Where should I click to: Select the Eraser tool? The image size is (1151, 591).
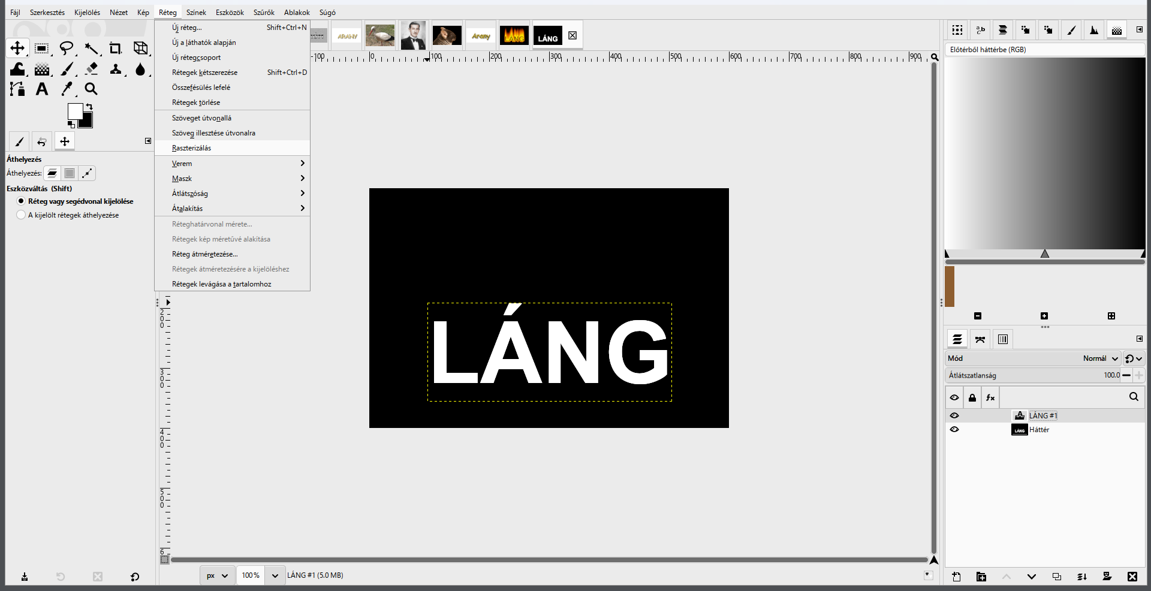[x=91, y=69]
